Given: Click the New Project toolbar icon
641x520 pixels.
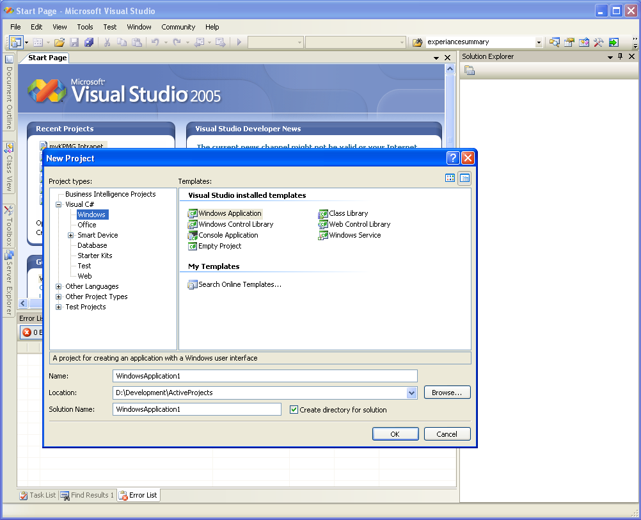Looking at the screenshot, I should tap(16, 42).
